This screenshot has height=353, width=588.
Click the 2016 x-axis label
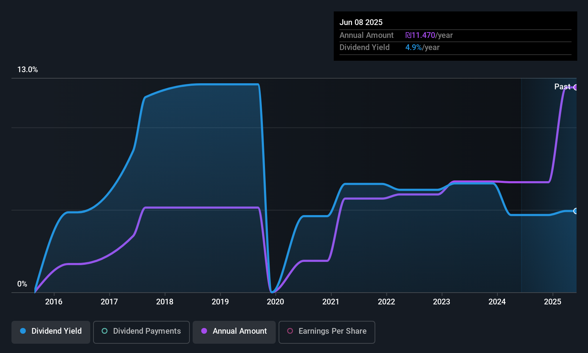[x=54, y=302]
